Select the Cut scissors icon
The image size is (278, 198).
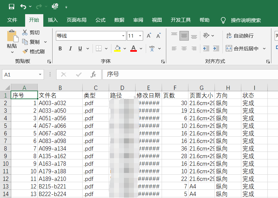tap(25, 32)
